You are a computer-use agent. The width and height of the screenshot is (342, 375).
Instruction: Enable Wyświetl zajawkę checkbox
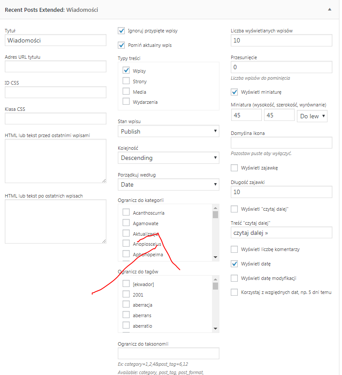234,168
